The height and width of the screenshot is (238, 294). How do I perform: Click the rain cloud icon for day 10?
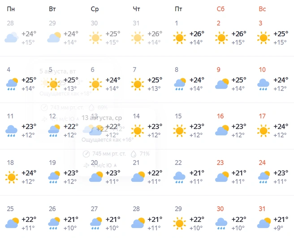coord(263,84)
